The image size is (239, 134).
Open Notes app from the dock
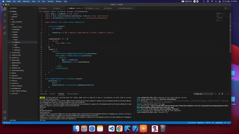100,128
